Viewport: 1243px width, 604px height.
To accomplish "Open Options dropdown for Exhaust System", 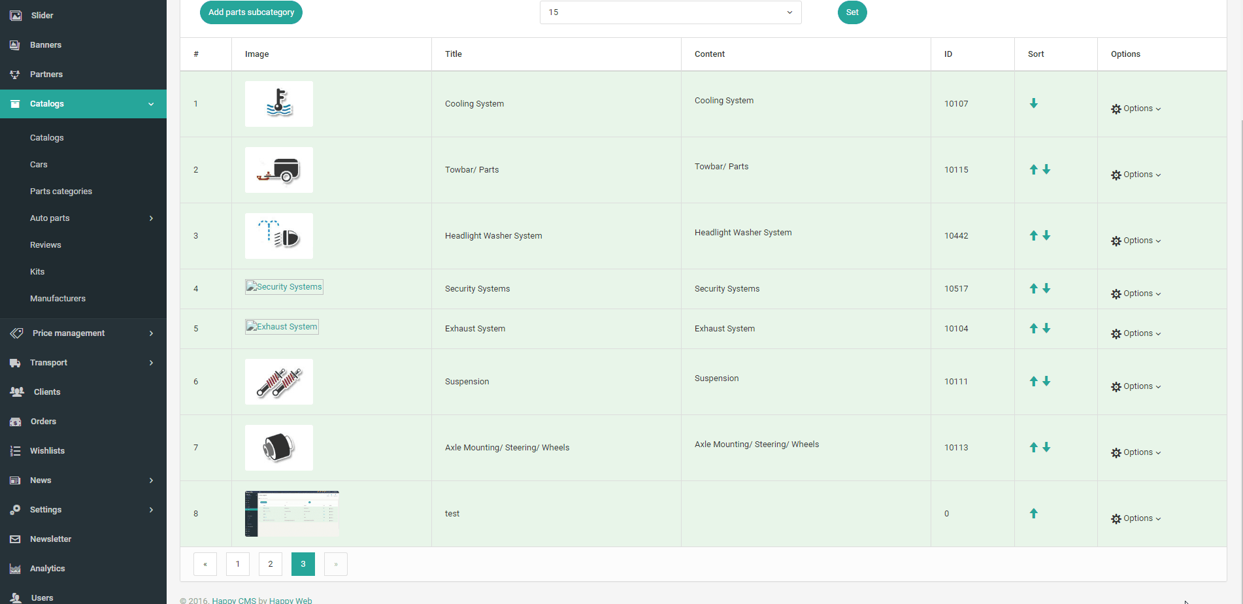I will pos(1136,333).
